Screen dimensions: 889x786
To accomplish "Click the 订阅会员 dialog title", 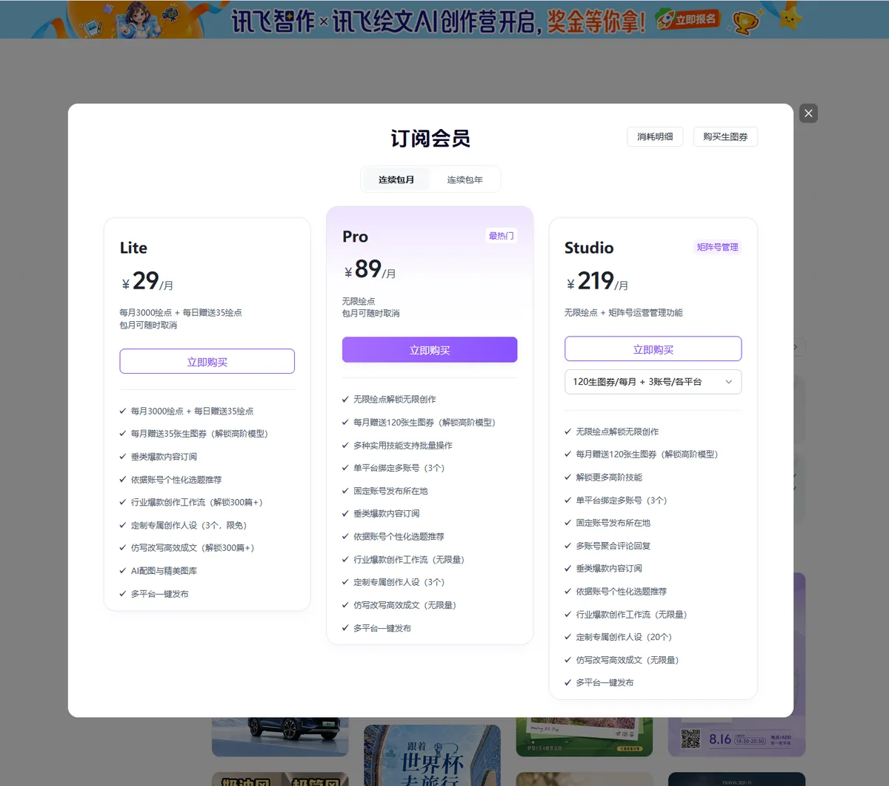I will click(x=430, y=139).
